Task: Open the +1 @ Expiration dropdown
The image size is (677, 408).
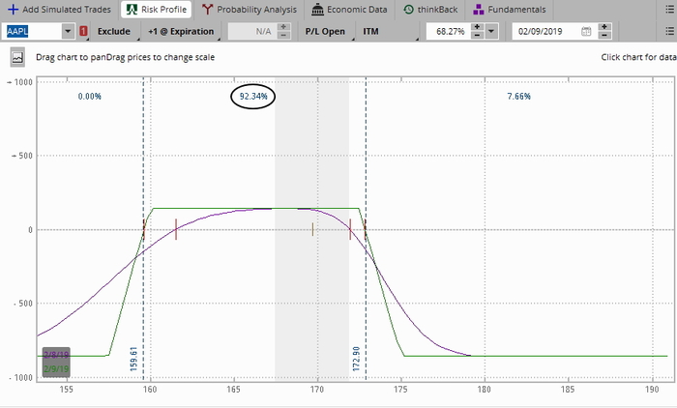Action: pos(182,32)
